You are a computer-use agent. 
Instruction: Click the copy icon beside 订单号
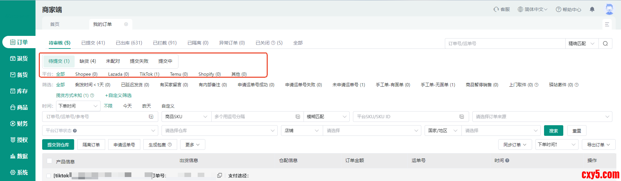click(219, 175)
